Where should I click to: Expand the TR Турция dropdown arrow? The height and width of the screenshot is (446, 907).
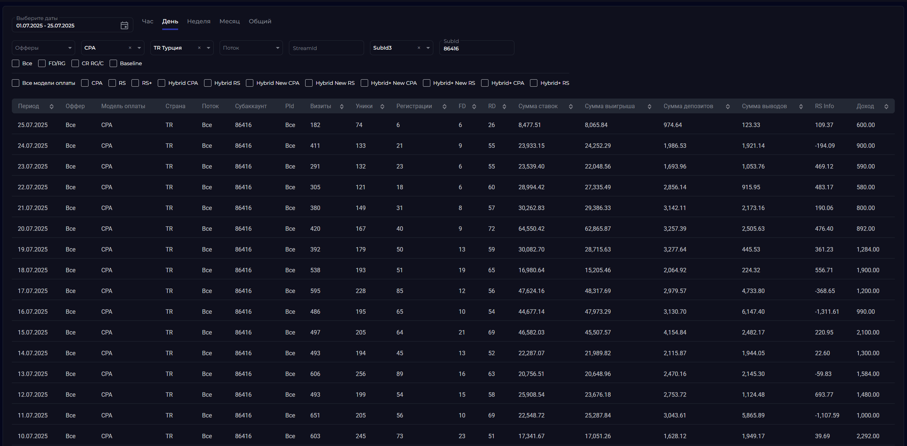coord(209,48)
